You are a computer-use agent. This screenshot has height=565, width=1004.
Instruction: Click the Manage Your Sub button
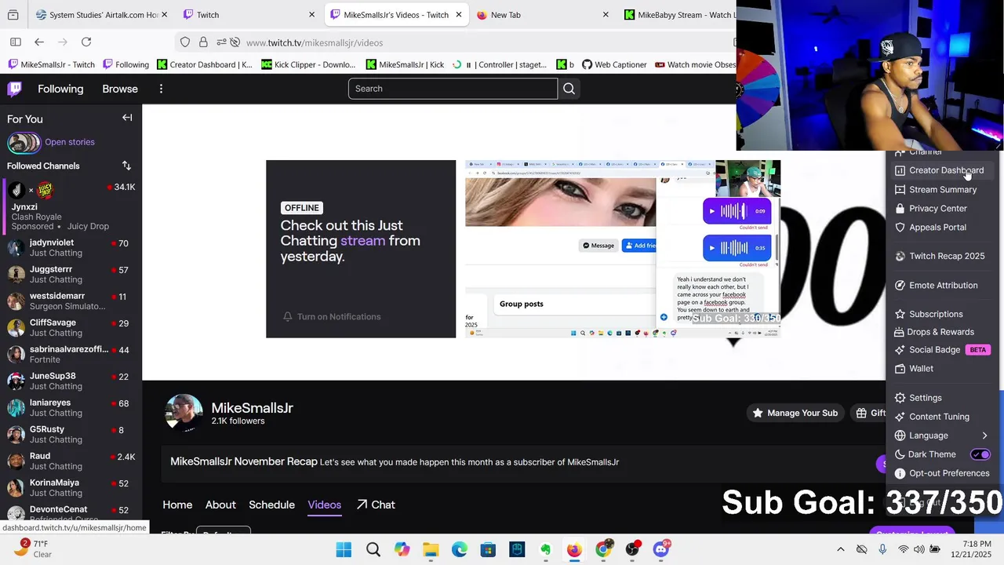tap(795, 413)
